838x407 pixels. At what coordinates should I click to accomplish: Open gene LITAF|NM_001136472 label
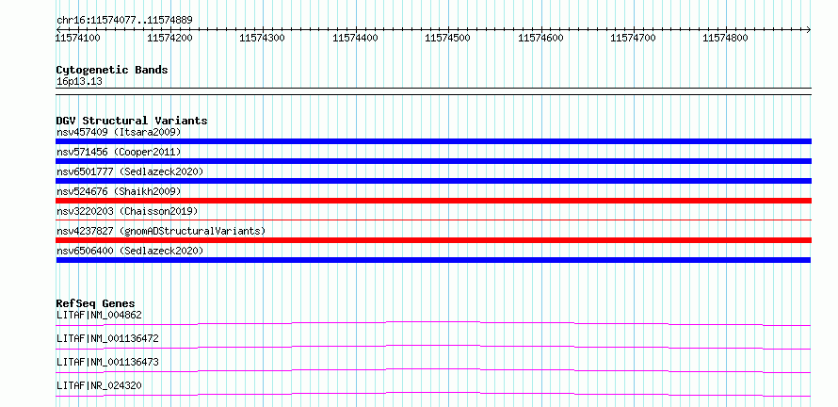107,338
